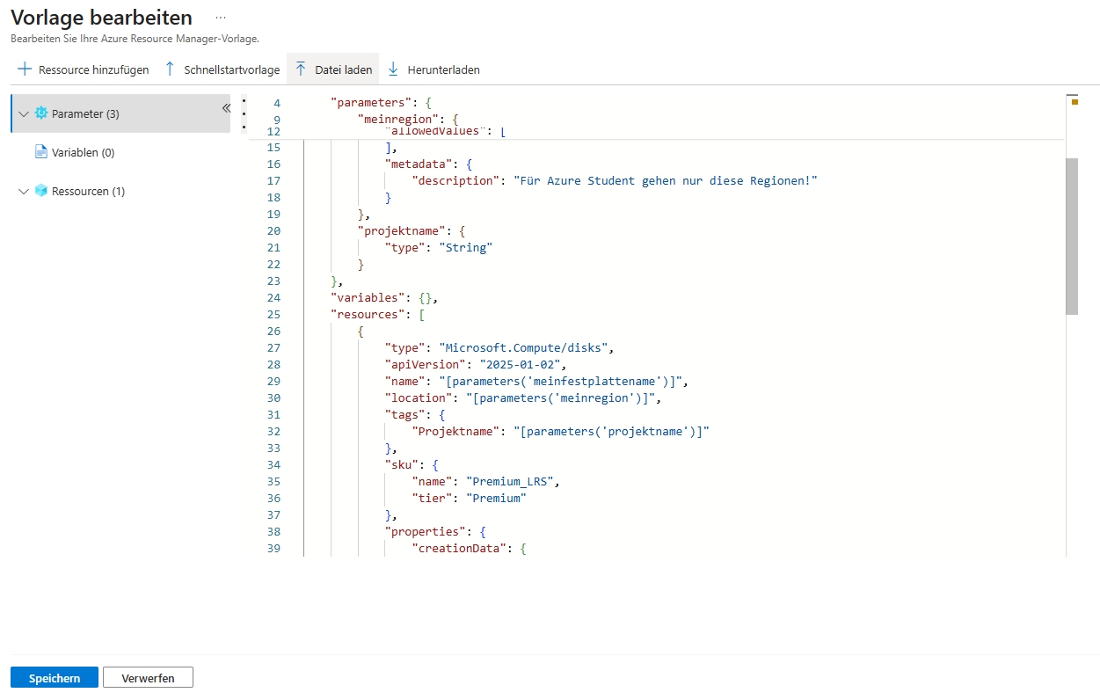1100x700 pixels.
Task: Collapse the Parameter (3) tree node chevron
Action: (x=24, y=113)
